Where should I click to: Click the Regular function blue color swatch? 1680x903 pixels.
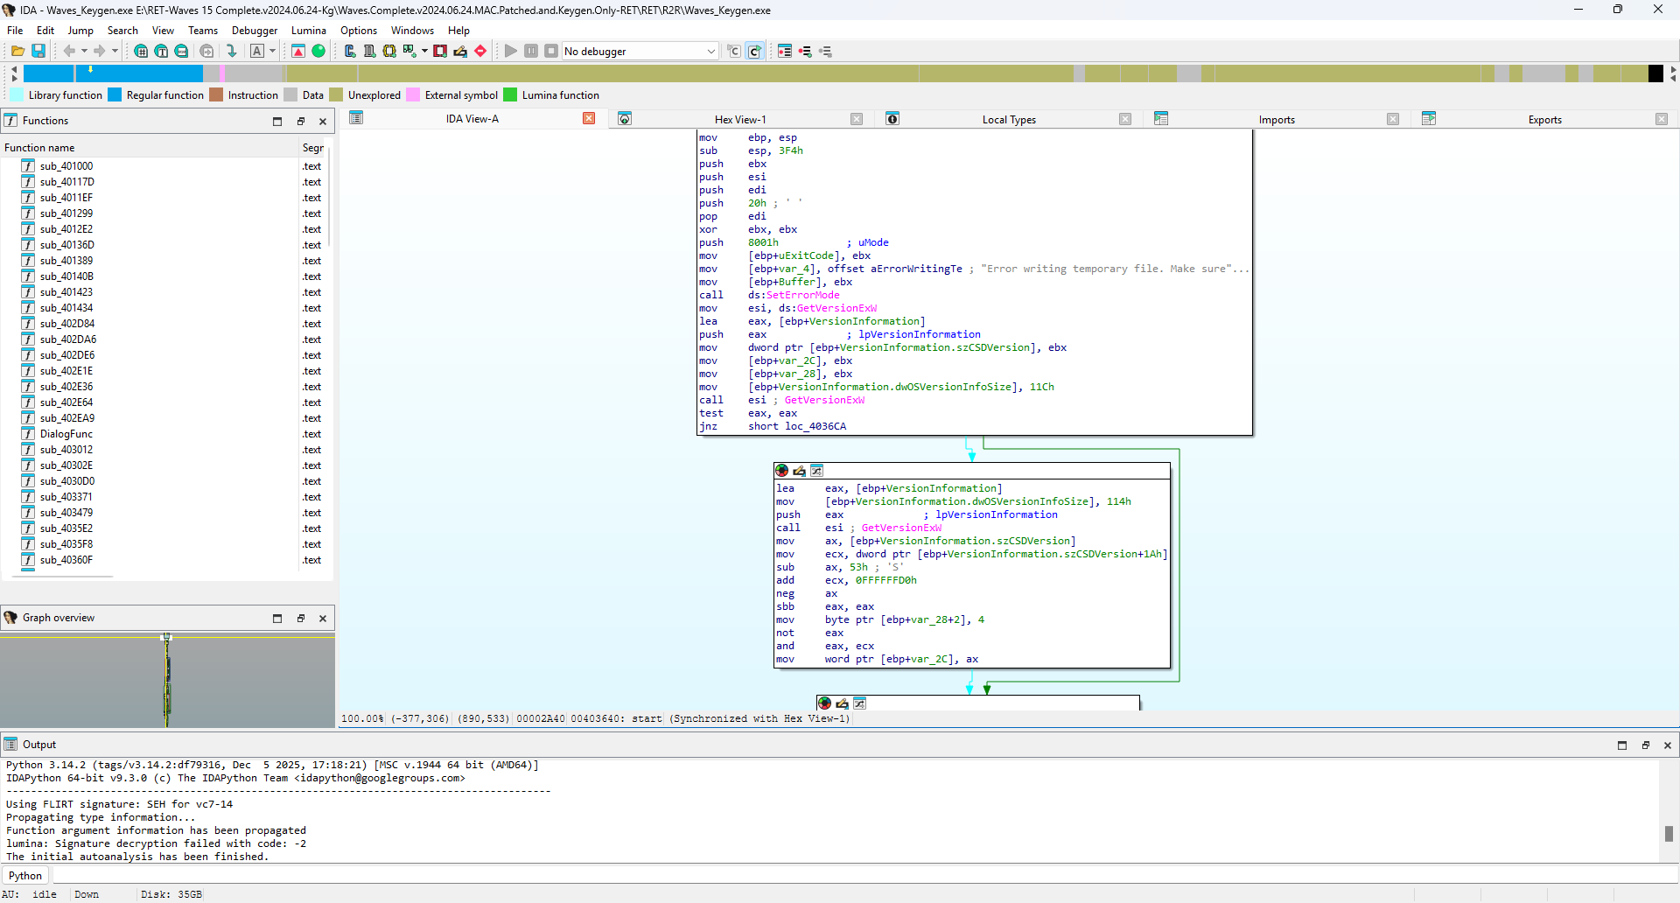[x=115, y=95]
